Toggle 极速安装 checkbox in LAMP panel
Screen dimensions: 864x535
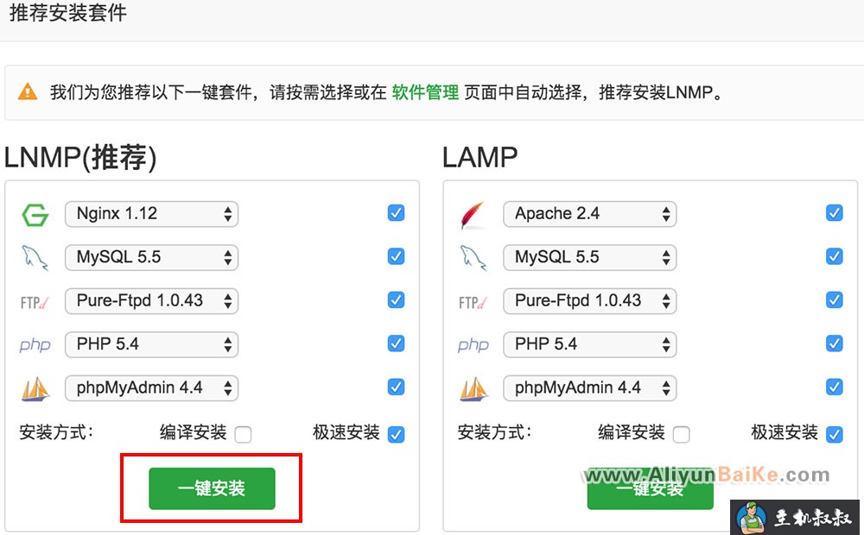[x=835, y=434]
